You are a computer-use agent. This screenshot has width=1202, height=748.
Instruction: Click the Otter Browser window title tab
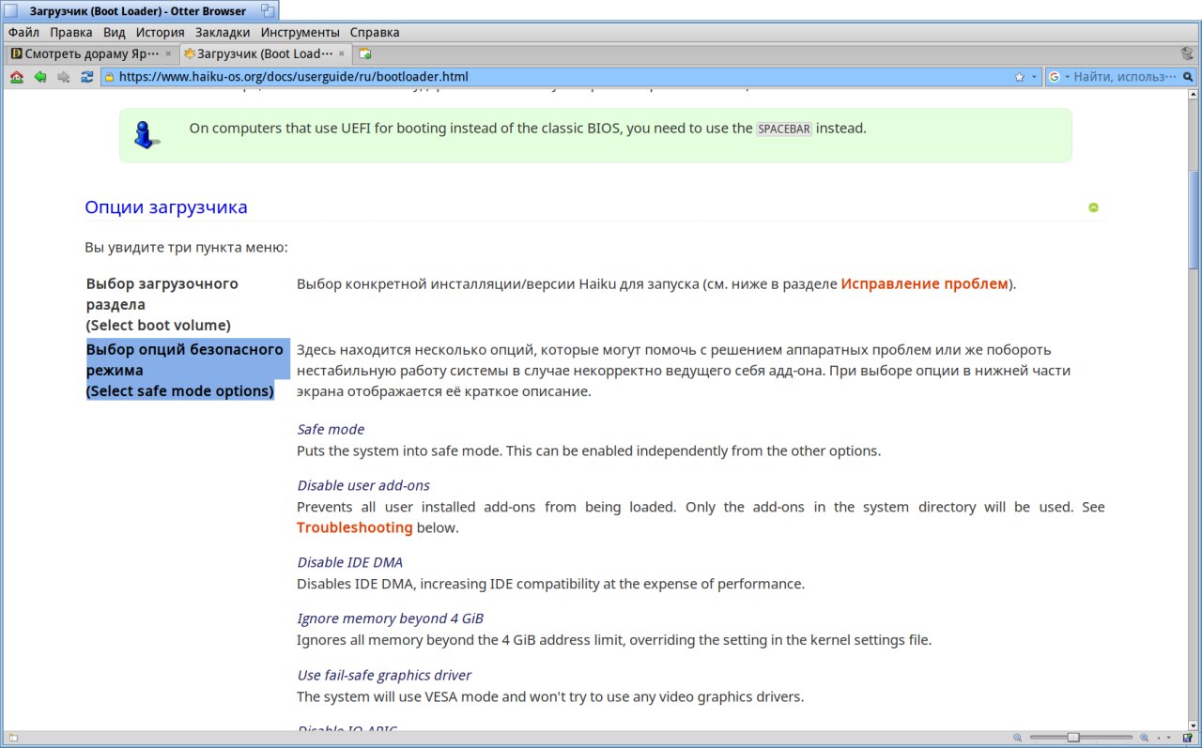point(139,11)
